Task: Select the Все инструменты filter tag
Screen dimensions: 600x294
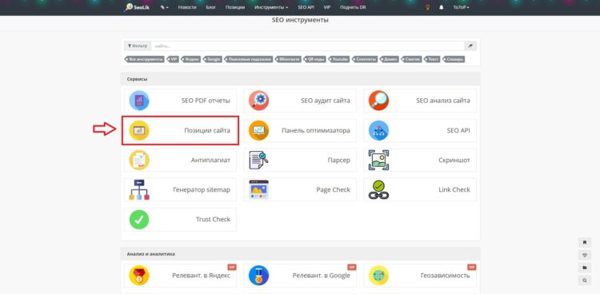Action: 144,59
